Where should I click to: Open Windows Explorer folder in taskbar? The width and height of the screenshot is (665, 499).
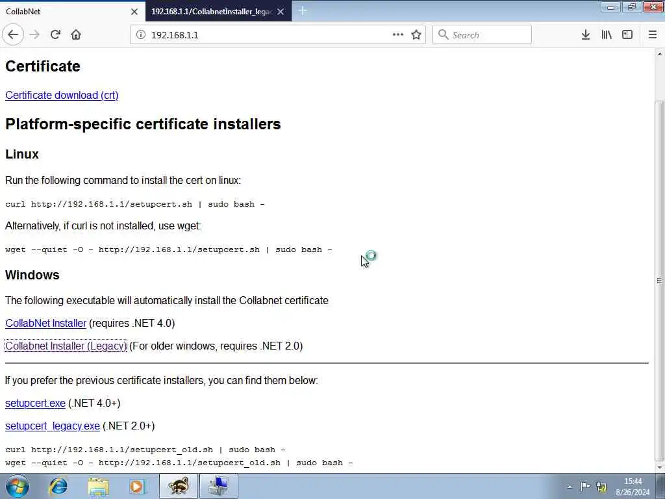point(99,486)
